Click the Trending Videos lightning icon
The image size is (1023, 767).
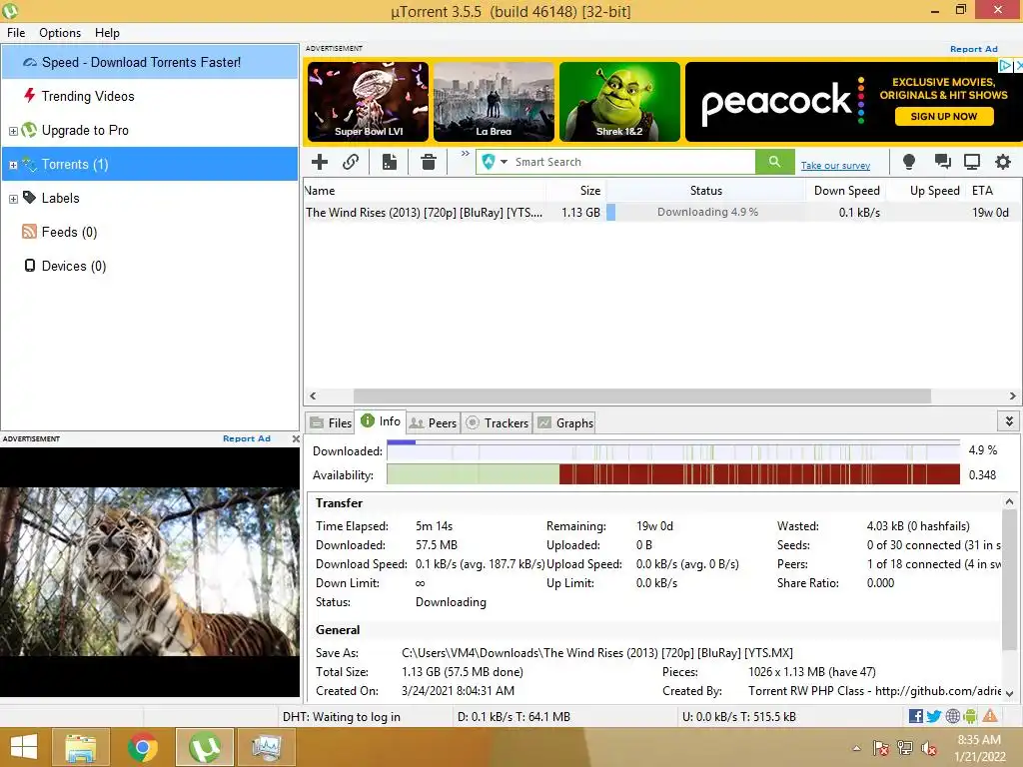29,95
